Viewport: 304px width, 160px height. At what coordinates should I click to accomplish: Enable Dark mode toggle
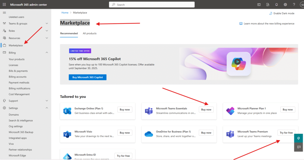pyautogui.click(x=281, y=13)
